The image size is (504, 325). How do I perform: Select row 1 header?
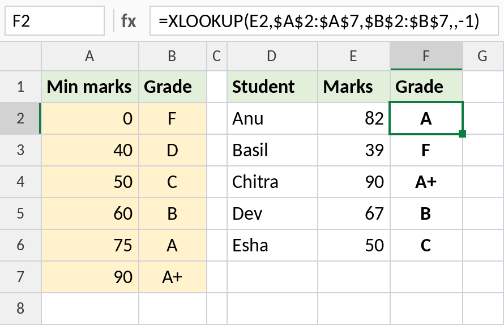pos(20,87)
